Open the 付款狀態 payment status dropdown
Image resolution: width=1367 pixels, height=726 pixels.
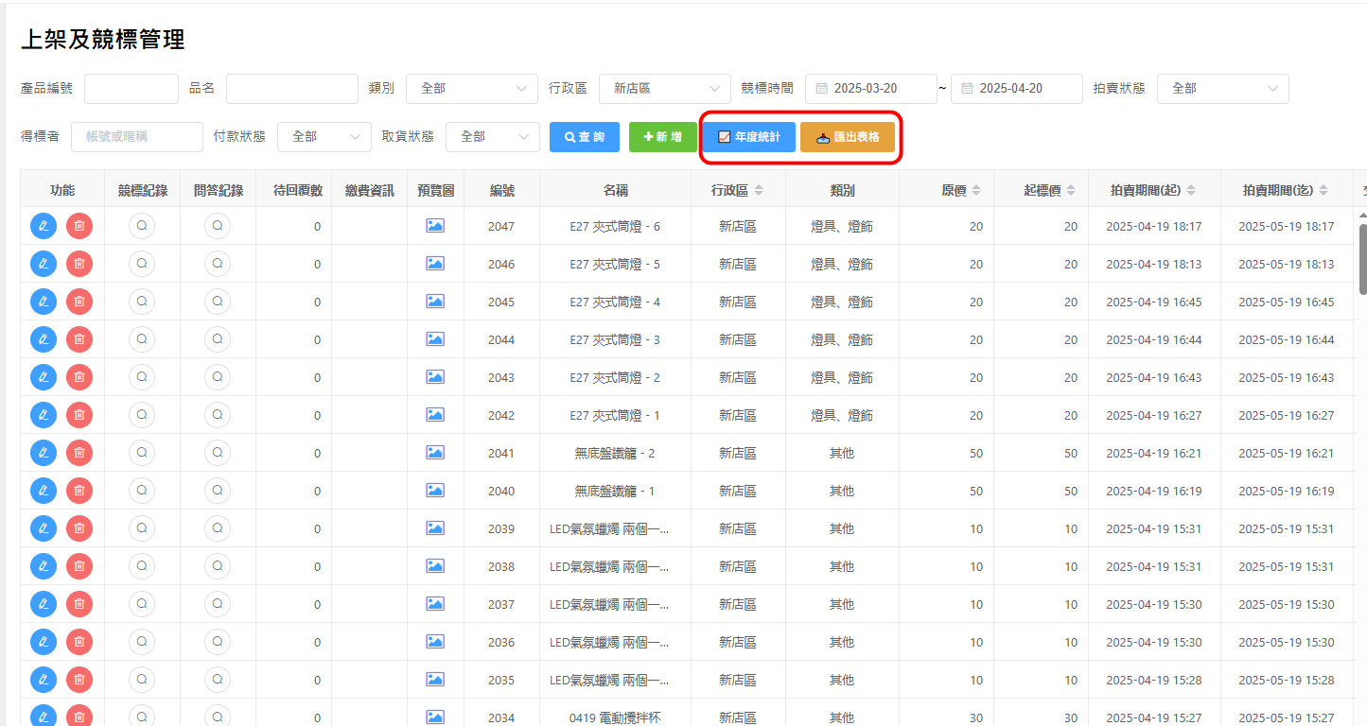(x=324, y=136)
